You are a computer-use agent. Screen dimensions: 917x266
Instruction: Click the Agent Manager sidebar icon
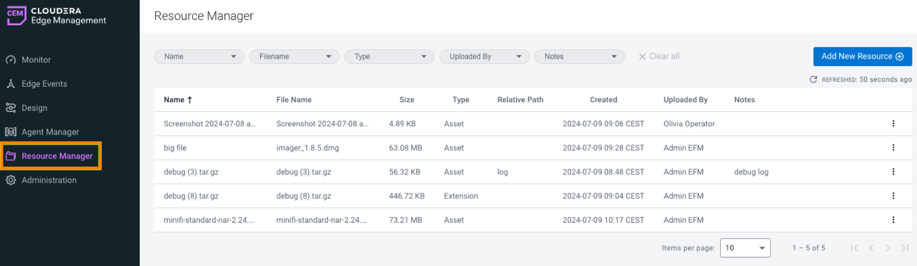(x=10, y=132)
